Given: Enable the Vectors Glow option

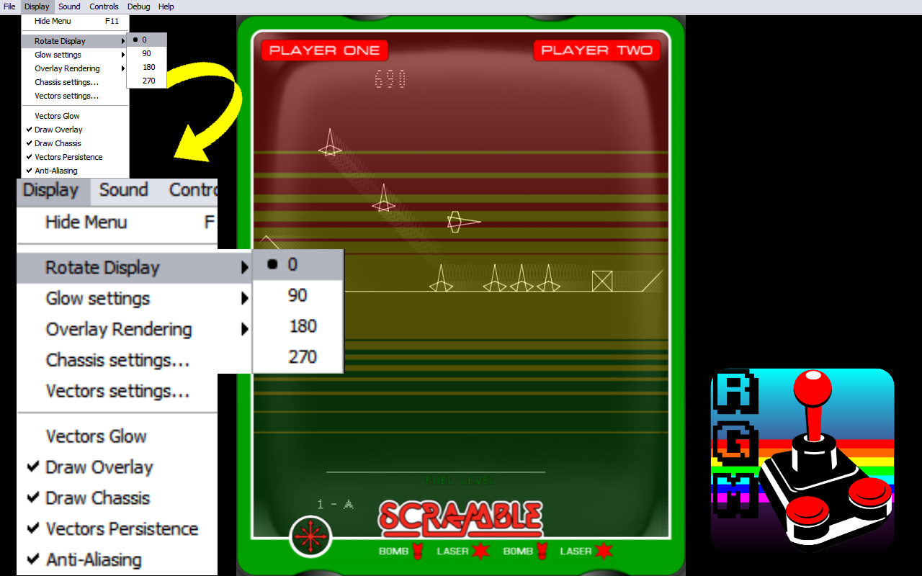Looking at the screenshot, I should pos(75,116).
